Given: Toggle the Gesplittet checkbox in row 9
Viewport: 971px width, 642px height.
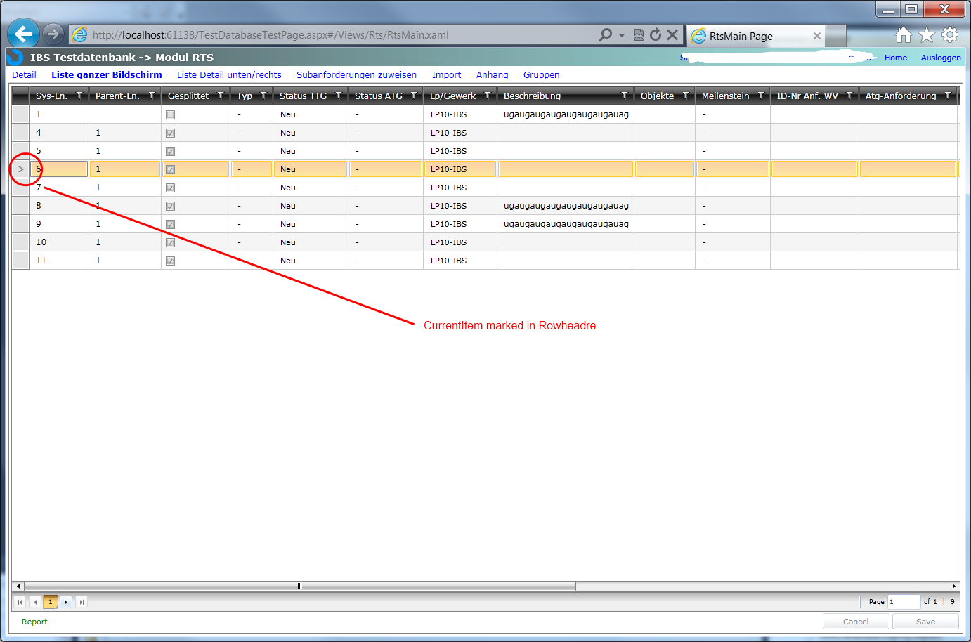Looking at the screenshot, I should click(170, 224).
